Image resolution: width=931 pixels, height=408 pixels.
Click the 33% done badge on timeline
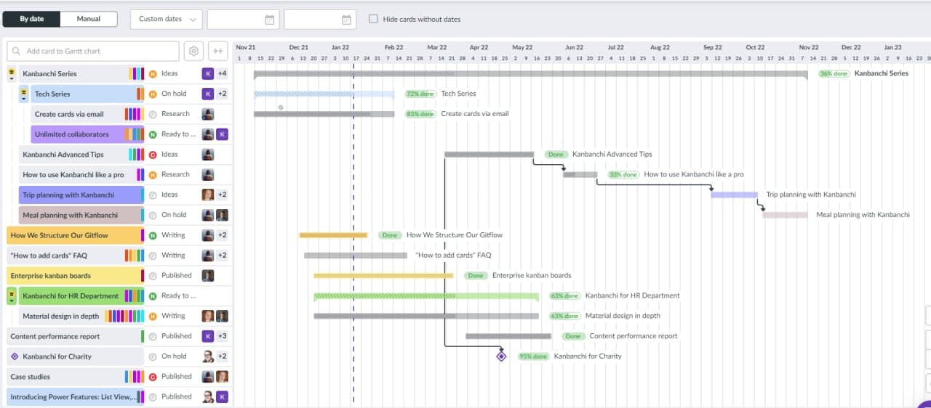[623, 175]
